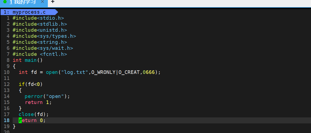The width and height of the screenshot is (311, 133).
Task: Place cursor on '#include<string.h>' line
Action: (x=40, y=42)
